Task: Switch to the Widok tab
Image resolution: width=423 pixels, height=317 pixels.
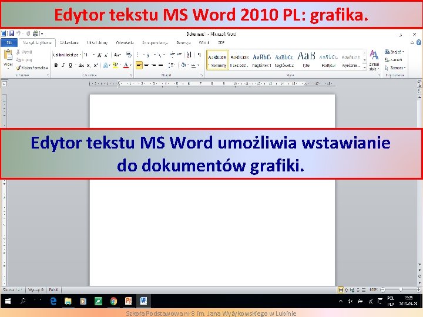Action: pos(204,43)
